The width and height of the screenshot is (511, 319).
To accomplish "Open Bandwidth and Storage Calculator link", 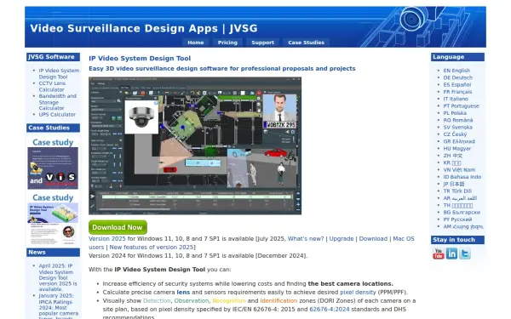I will [58, 102].
